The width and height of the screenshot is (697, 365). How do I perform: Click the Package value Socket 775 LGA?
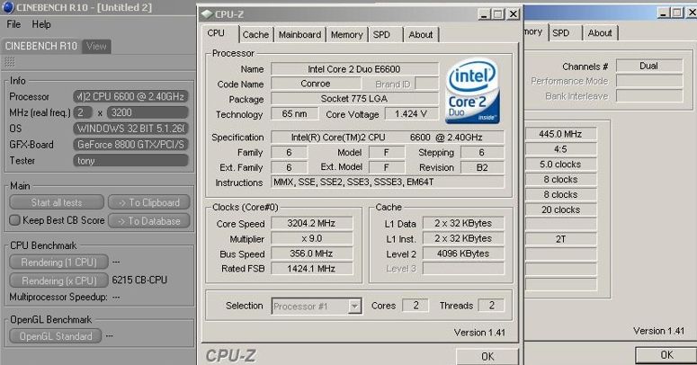354,99
